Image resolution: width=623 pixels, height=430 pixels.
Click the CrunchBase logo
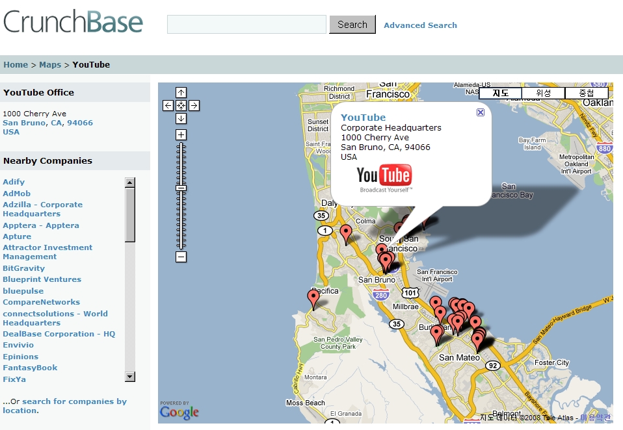tap(73, 21)
